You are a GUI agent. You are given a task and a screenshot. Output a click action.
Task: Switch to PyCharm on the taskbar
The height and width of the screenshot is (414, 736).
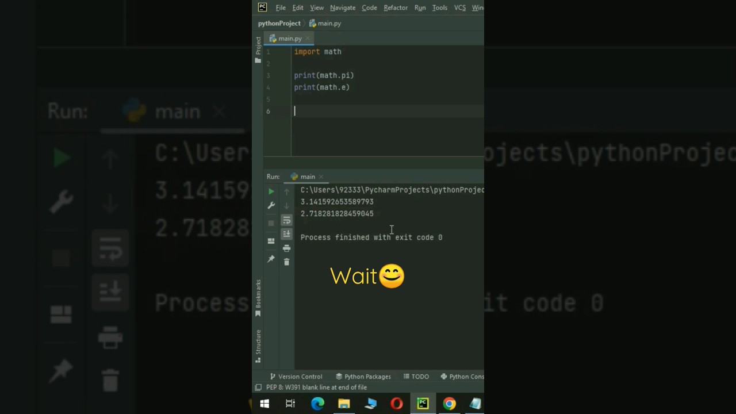423,404
